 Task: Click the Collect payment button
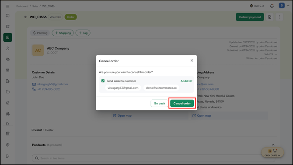[x=250, y=17]
